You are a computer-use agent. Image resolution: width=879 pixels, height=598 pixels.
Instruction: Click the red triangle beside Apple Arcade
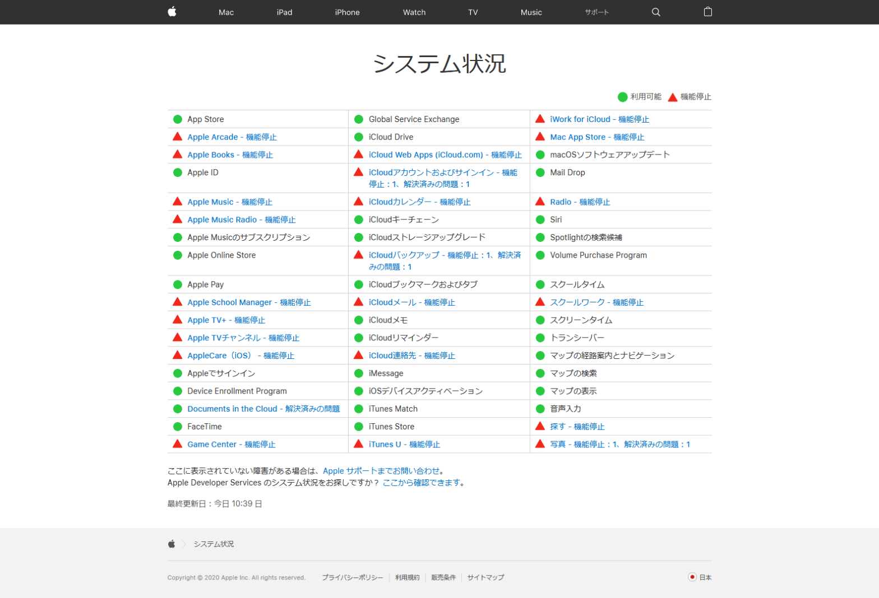coord(178,137)
